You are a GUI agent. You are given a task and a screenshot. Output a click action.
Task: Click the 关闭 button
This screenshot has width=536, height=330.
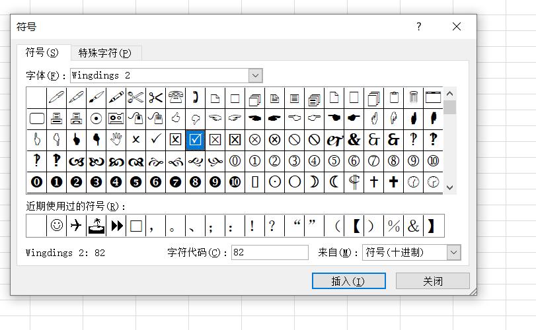(432, 281)
